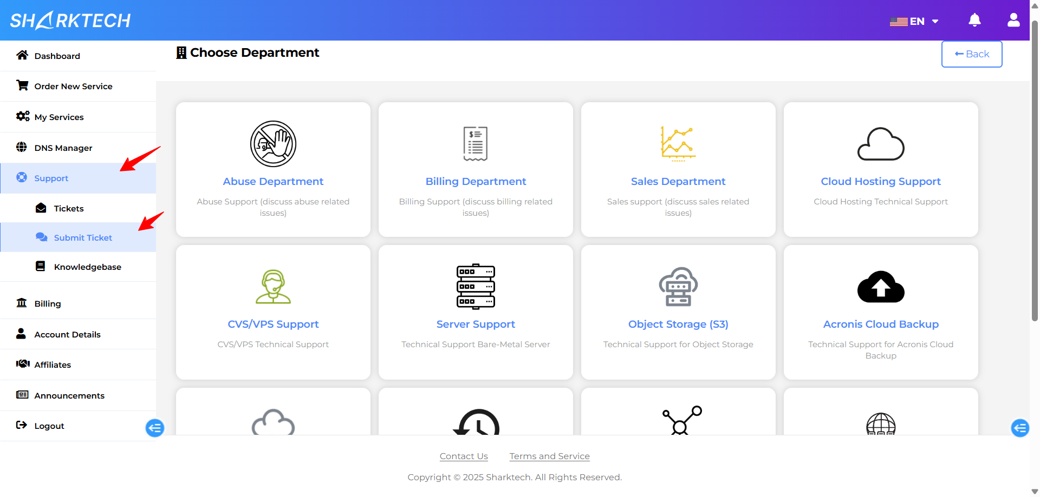Image resolution: width=1040 pixels, height=497 pixels.
Task: Click the Abuse Department hand icon
Action: tap(273, 144)
